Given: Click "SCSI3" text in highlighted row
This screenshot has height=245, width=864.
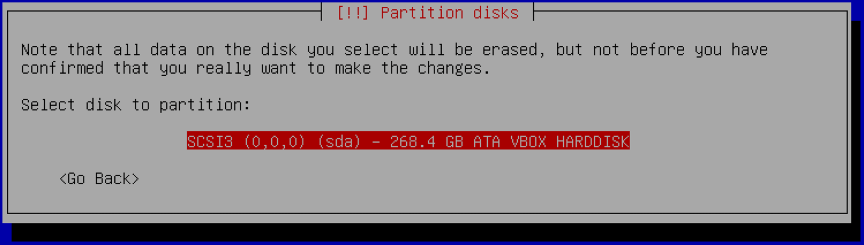Looking at the screenshot, I should tap(210, 141).
